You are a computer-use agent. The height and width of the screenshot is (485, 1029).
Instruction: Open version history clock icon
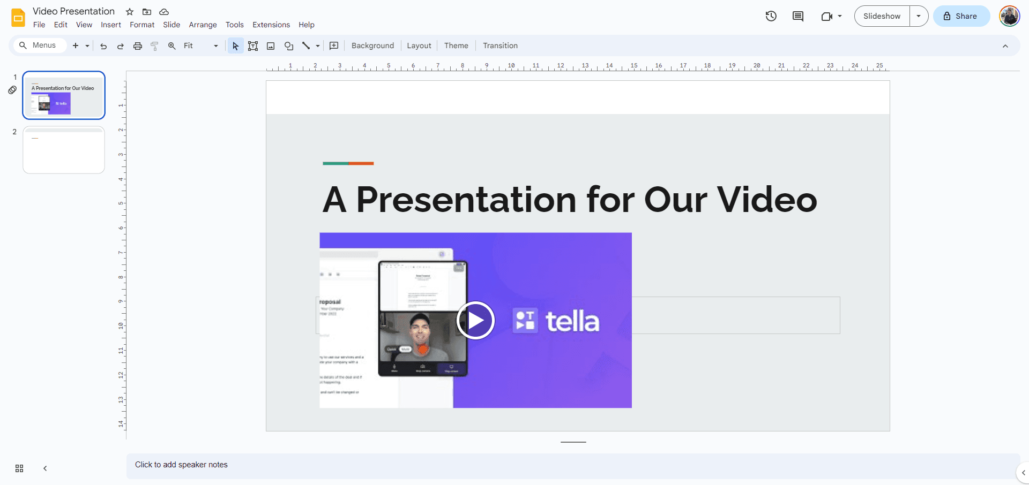(x=771, y=16)
